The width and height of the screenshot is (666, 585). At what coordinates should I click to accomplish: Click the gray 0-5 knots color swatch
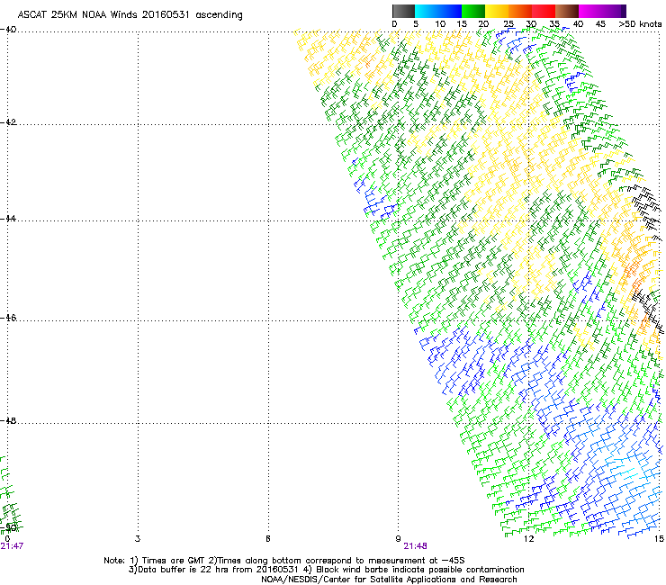403,11
